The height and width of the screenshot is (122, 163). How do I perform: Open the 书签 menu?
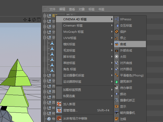pyautogui.click(x=101, y=9)
